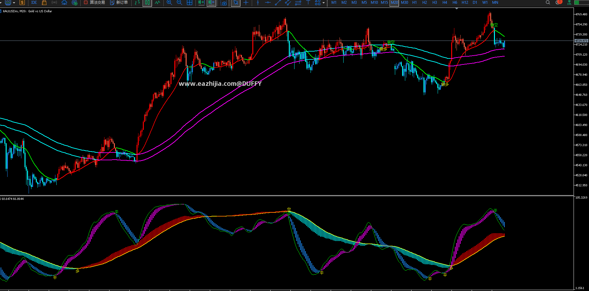Image resolution: width=589 pixels, height=291 pixels.
Task: Switch to H1 timeframe
Action: [414, 3]
